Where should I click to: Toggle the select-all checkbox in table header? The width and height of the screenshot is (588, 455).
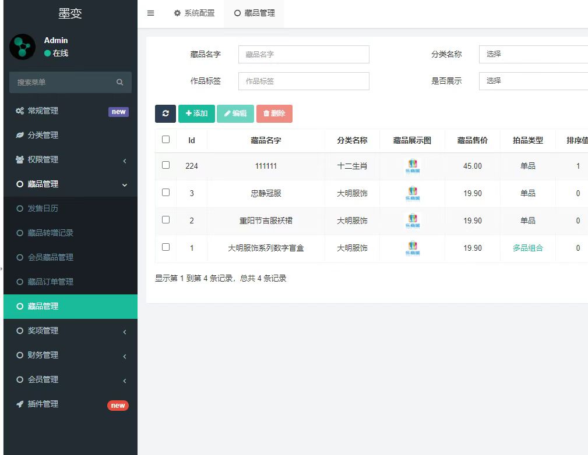pos(166,140)
